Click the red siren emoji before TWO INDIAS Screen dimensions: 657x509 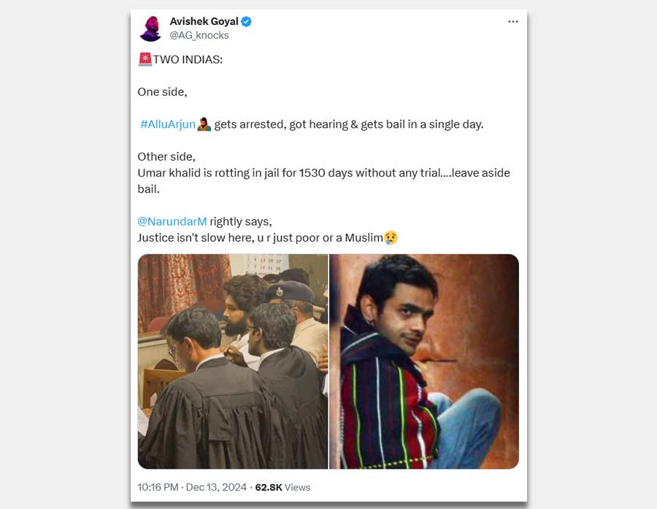pyautogui.click(x=145, y=59)
